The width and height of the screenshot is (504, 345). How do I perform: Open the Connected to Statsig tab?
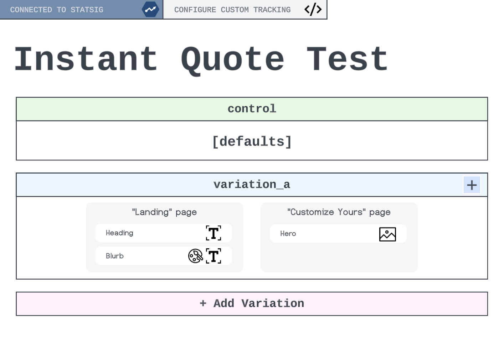[57, 10]
